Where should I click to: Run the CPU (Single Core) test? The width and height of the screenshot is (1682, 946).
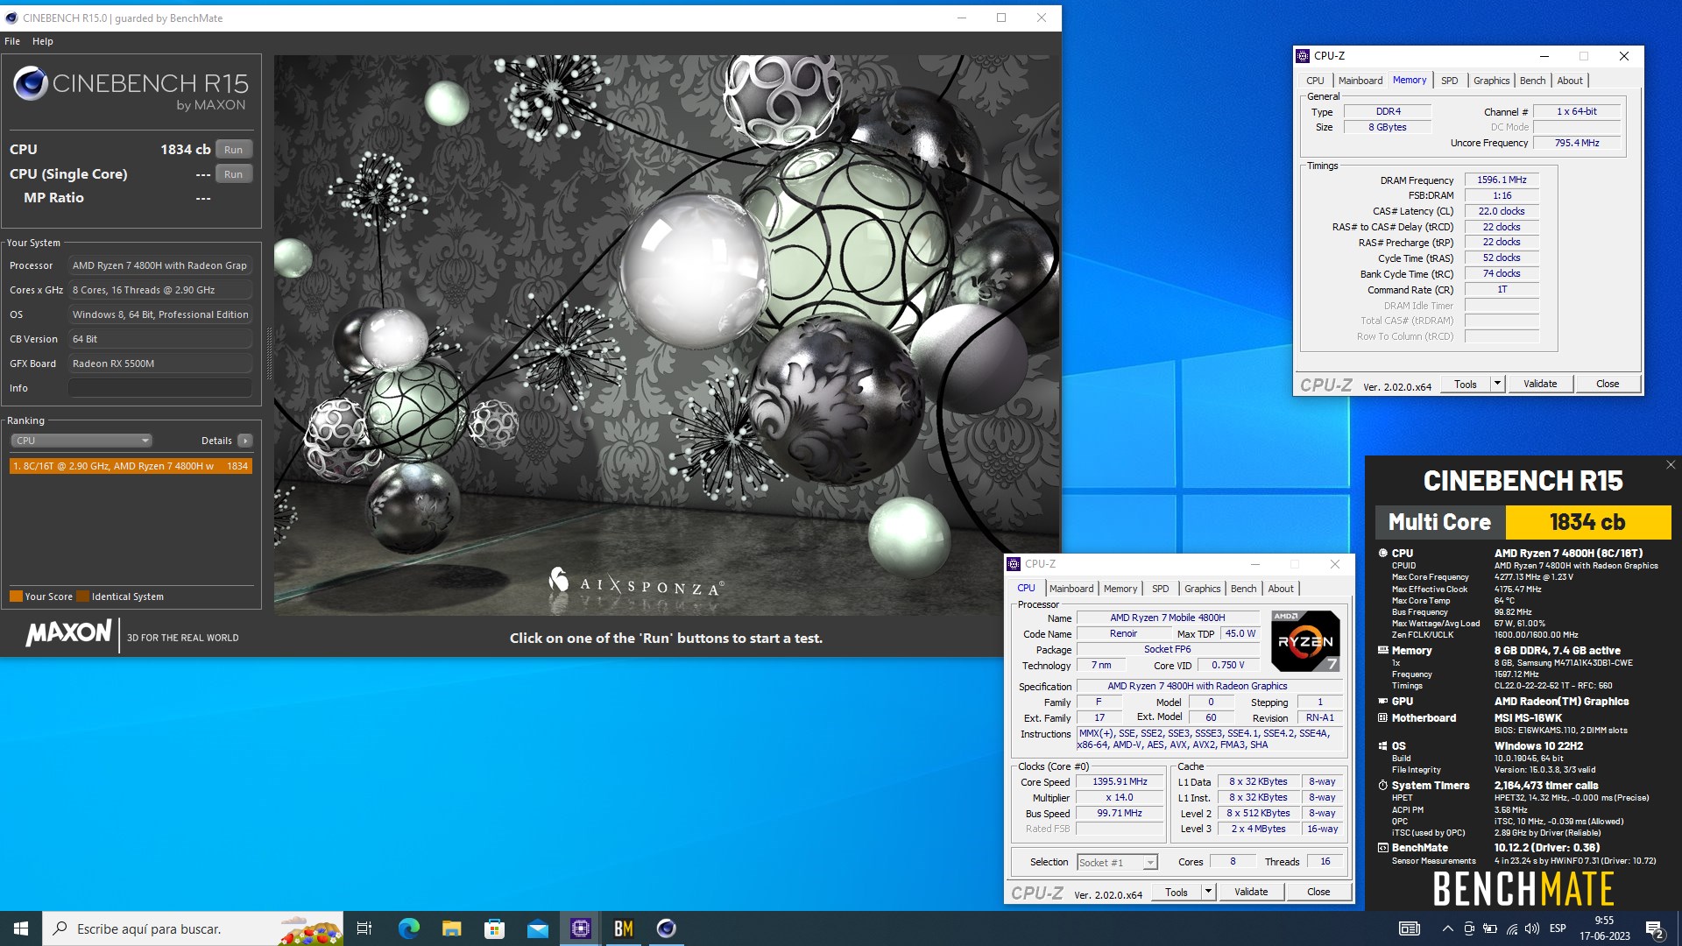[x=233, y=174]
